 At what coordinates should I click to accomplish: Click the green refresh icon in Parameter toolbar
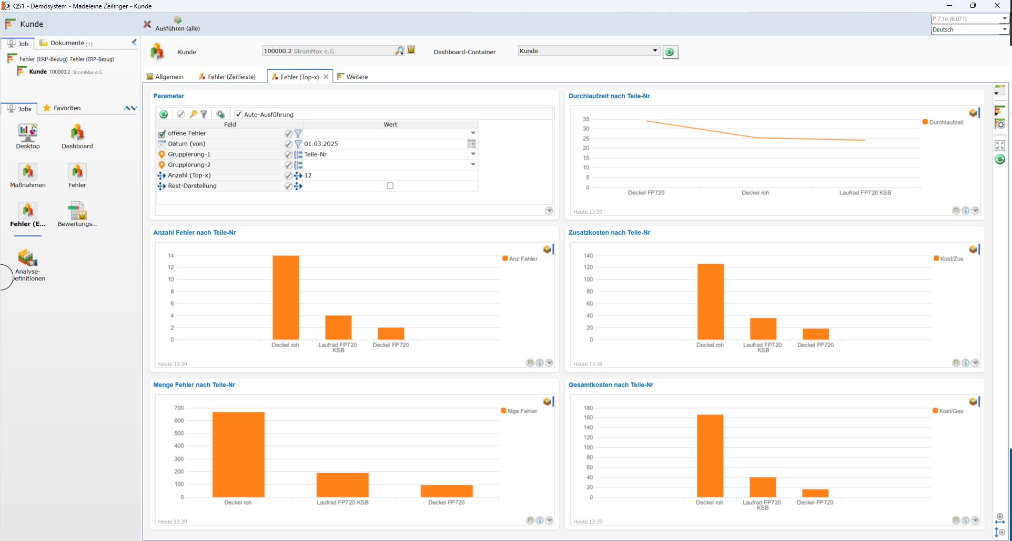pyautogui.click(x=164, y=114)
